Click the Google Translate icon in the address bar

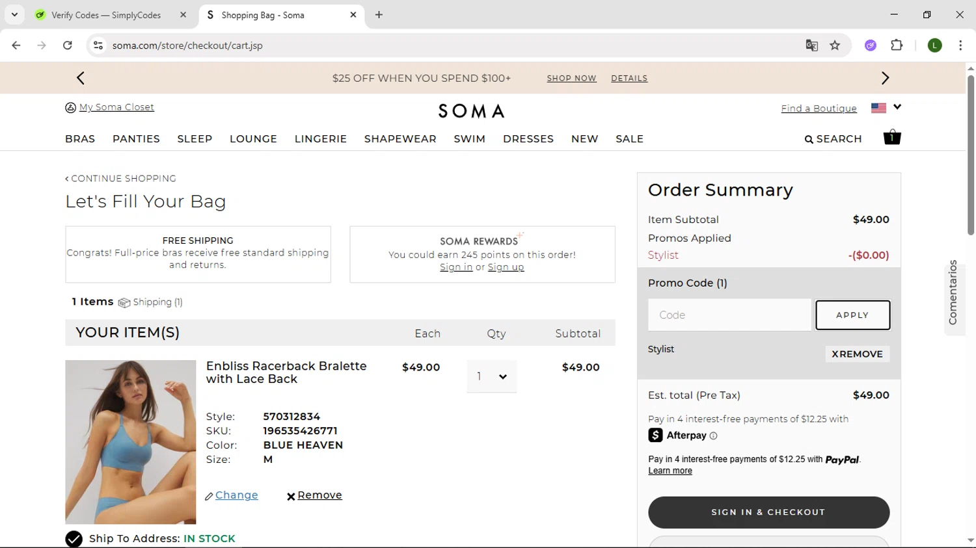coord(811,46)
